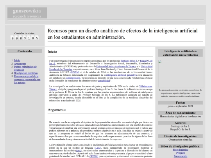The width and height of the screenshot is (211, 158).
Task: Open the contabilidad link
Action: [104, 81]
